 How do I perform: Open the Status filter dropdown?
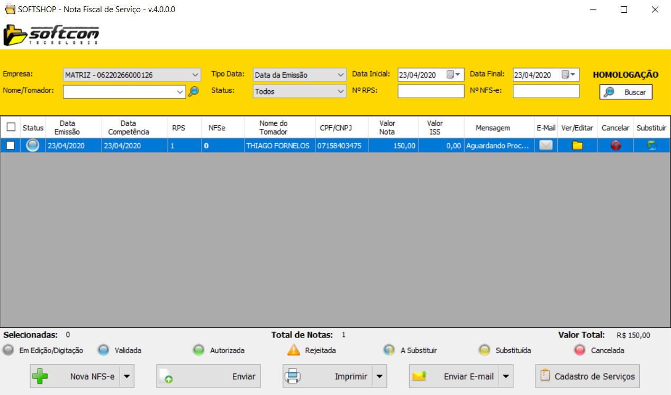tap(341, 91)
